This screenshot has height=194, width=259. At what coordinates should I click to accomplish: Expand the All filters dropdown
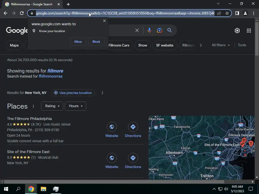221,45
